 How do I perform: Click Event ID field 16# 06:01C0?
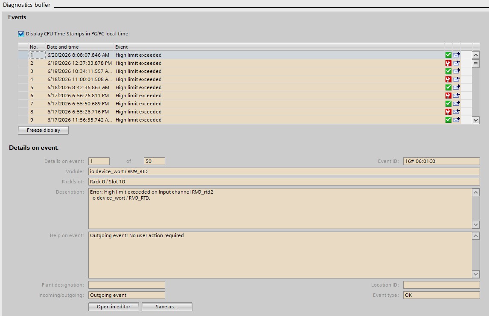click(441, 161)
